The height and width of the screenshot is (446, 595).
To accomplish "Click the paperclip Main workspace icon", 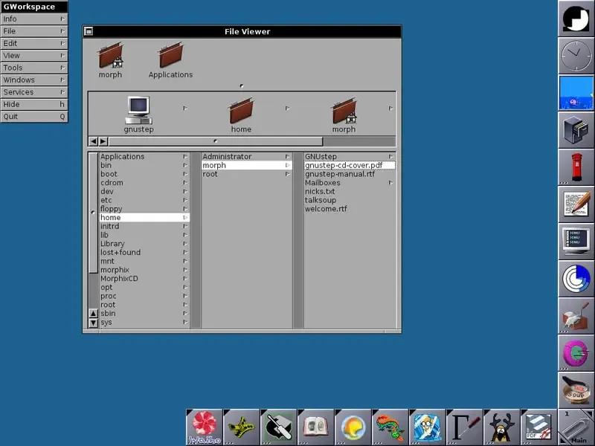I will pos(576,427).
